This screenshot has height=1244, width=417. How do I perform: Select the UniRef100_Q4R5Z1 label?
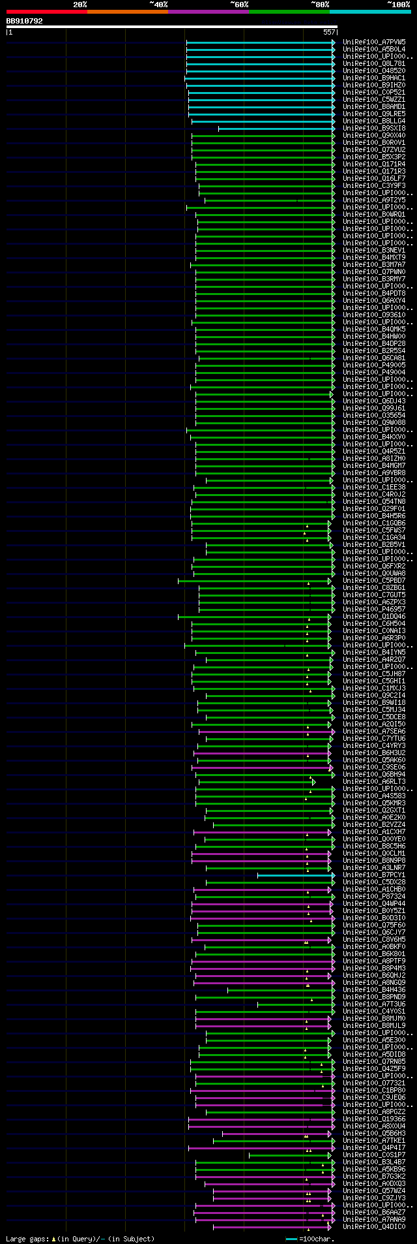click(374, 451)
